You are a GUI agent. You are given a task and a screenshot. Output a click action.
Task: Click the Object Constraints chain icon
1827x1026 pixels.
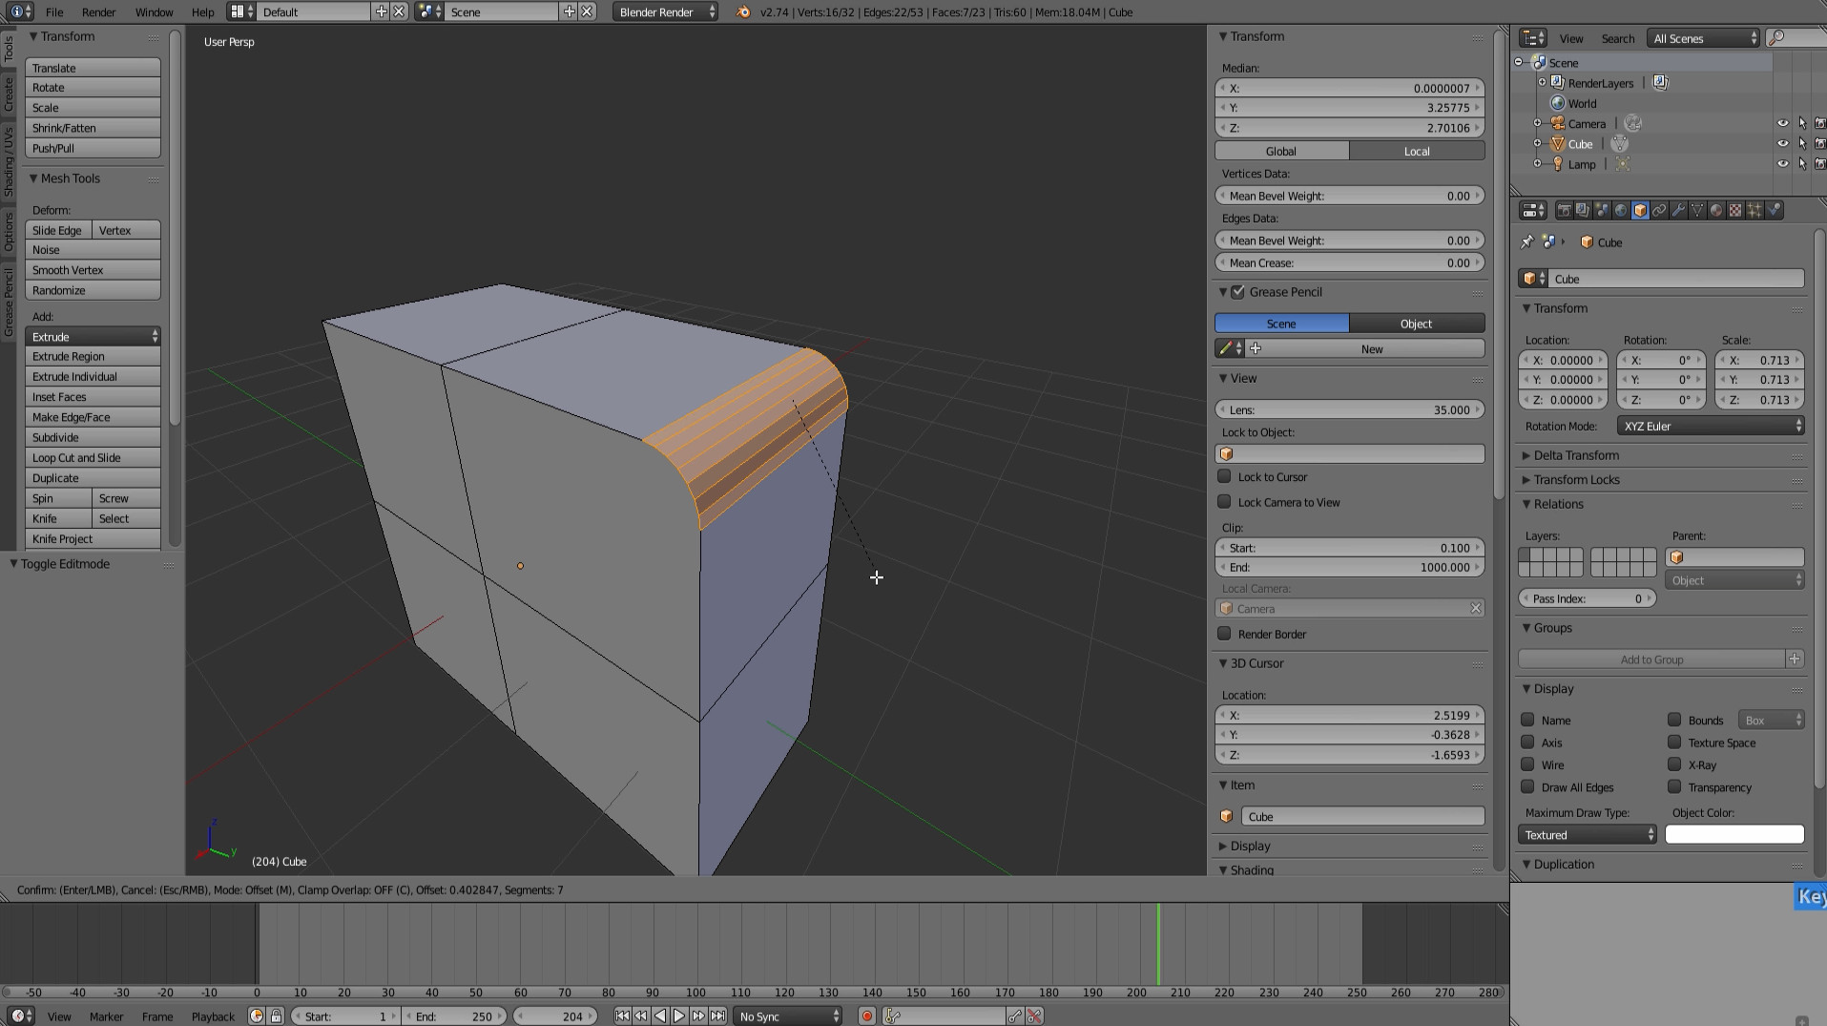tap(1659, 211)
